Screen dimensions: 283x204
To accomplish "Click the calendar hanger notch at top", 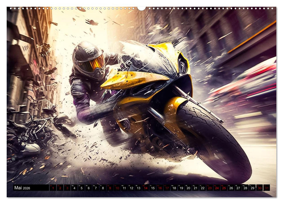I will point(141,8).
